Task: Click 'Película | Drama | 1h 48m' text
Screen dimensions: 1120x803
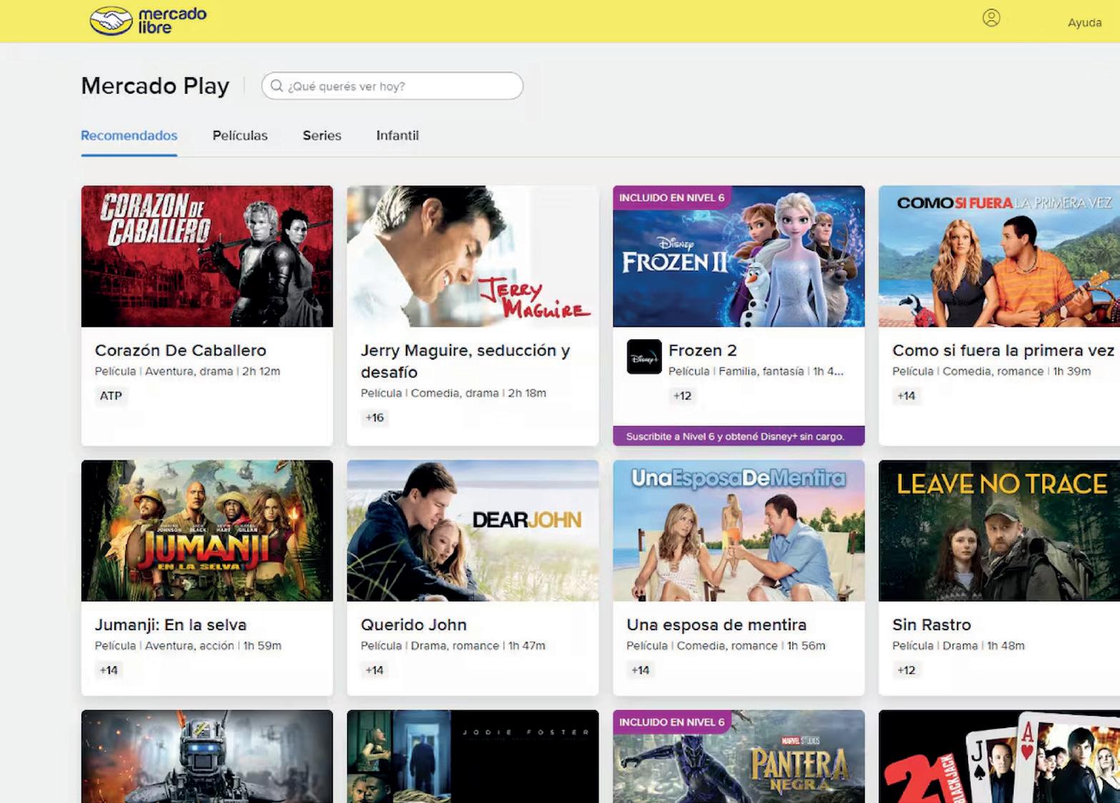Action: (959, 646)
